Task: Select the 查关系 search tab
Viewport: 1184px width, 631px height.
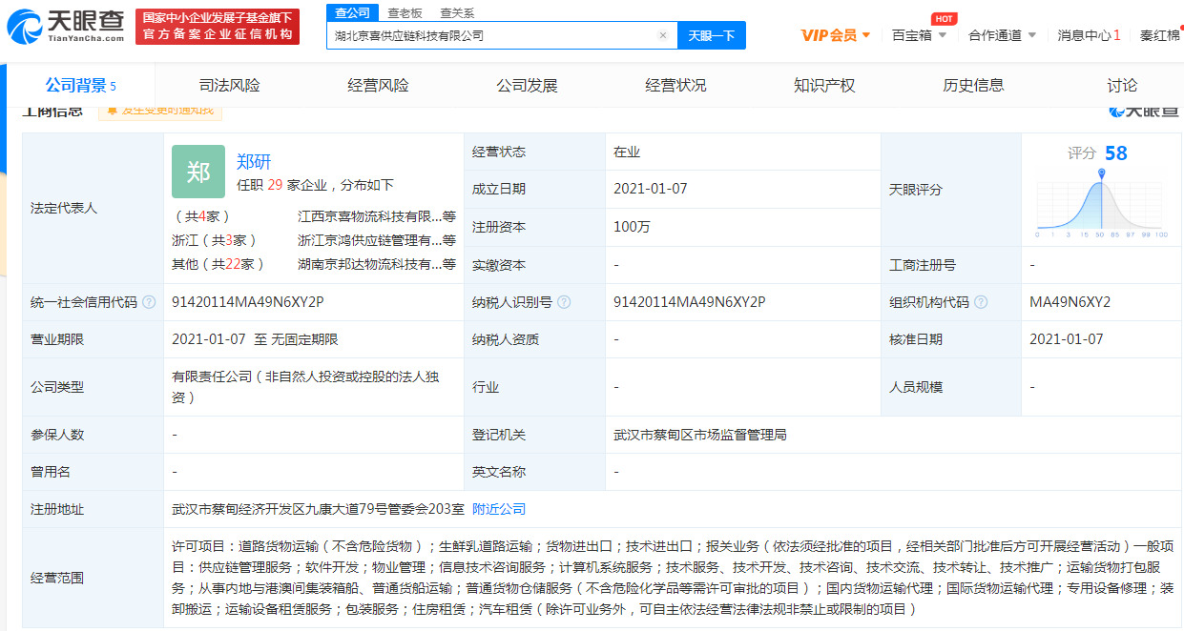Action: pyautogui.click(x=457, y=12)
